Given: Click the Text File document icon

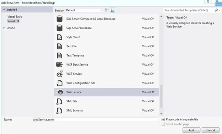Looking at the screenshot, I should (59, 46).
